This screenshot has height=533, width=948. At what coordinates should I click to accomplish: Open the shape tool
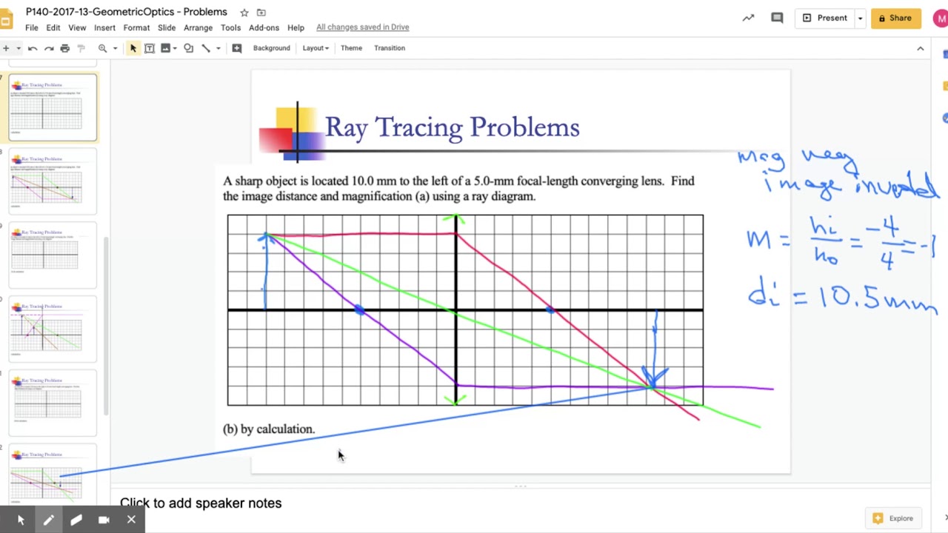189,48
